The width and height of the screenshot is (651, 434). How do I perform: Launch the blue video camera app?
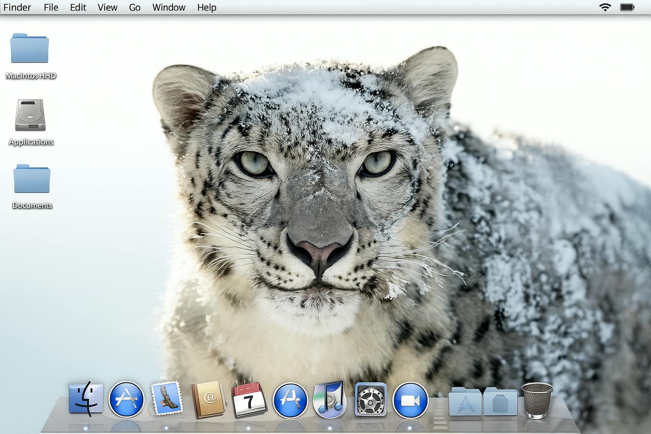(x=411, y=400)
